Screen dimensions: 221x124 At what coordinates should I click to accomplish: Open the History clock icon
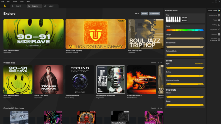pyautogui.click(x=219, y=25)
